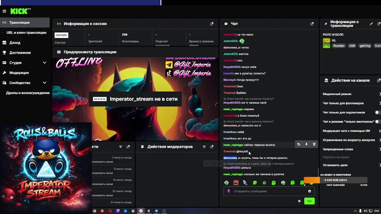Click the IRL category thumbnail

327,43
